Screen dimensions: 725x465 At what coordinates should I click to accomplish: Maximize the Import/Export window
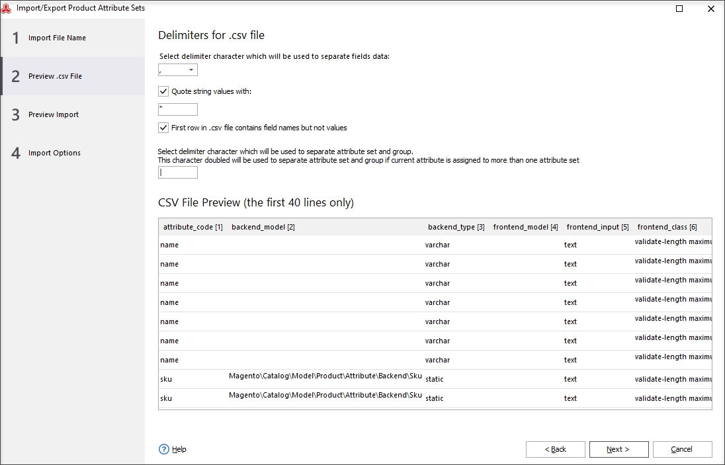pos(679,9)
